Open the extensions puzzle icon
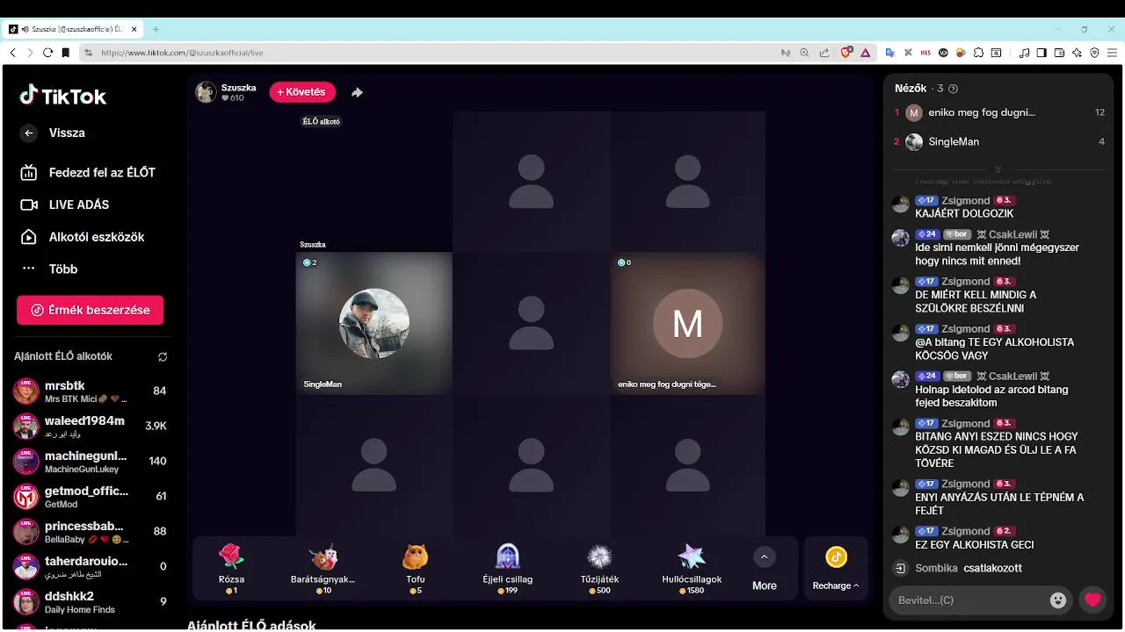This screenshot has width=1125, height=632. click(x=978, y=53)
